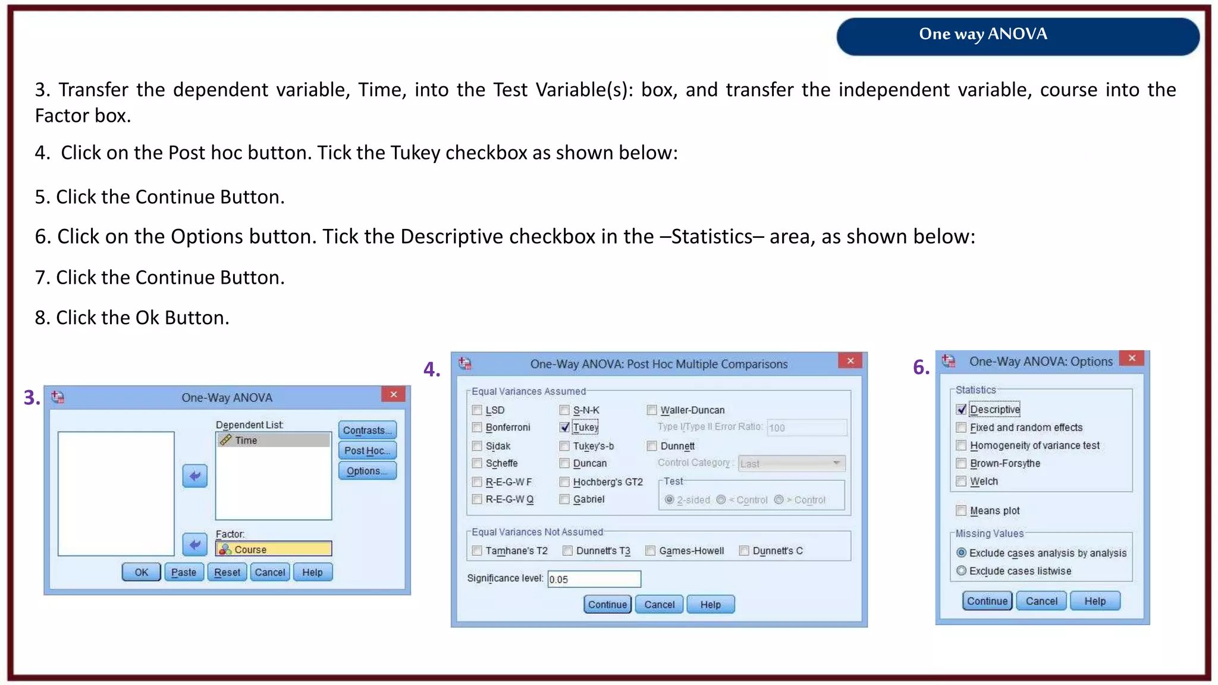Enable the Dunnett's T3 checkbox

[x=567, y=551]
